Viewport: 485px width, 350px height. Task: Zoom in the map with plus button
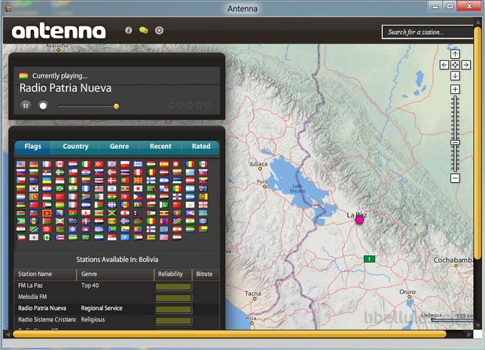455,90
